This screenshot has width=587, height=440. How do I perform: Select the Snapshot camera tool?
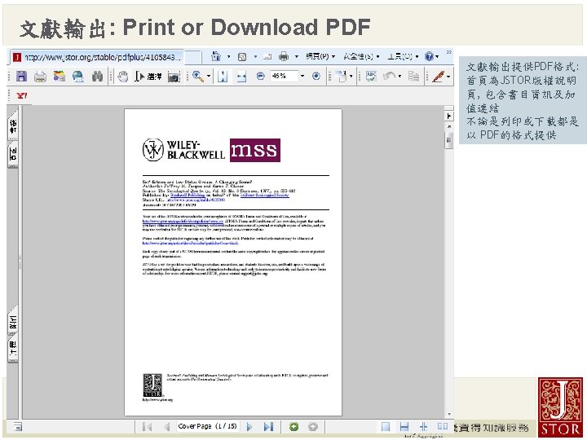tap(174, 77)
